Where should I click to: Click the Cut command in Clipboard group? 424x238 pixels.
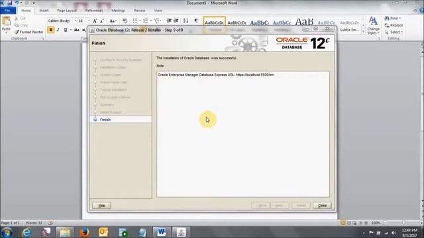tap(21, 19)
